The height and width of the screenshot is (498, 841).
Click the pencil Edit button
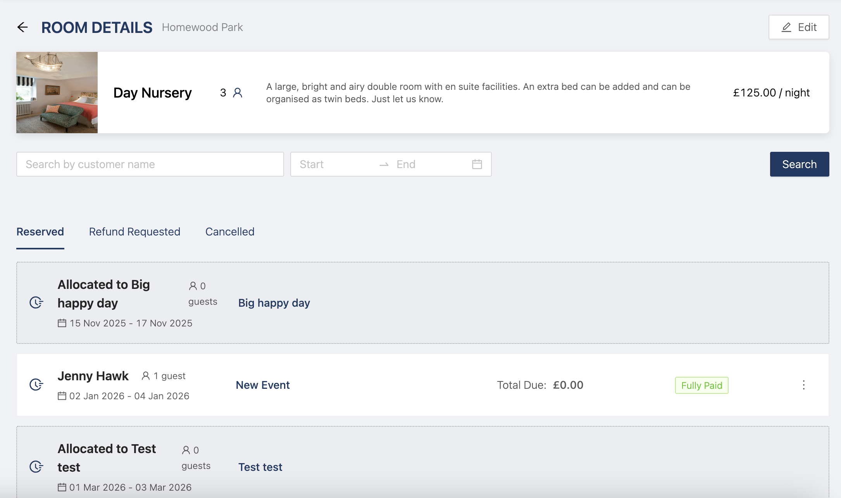click(x=799, y=27)
